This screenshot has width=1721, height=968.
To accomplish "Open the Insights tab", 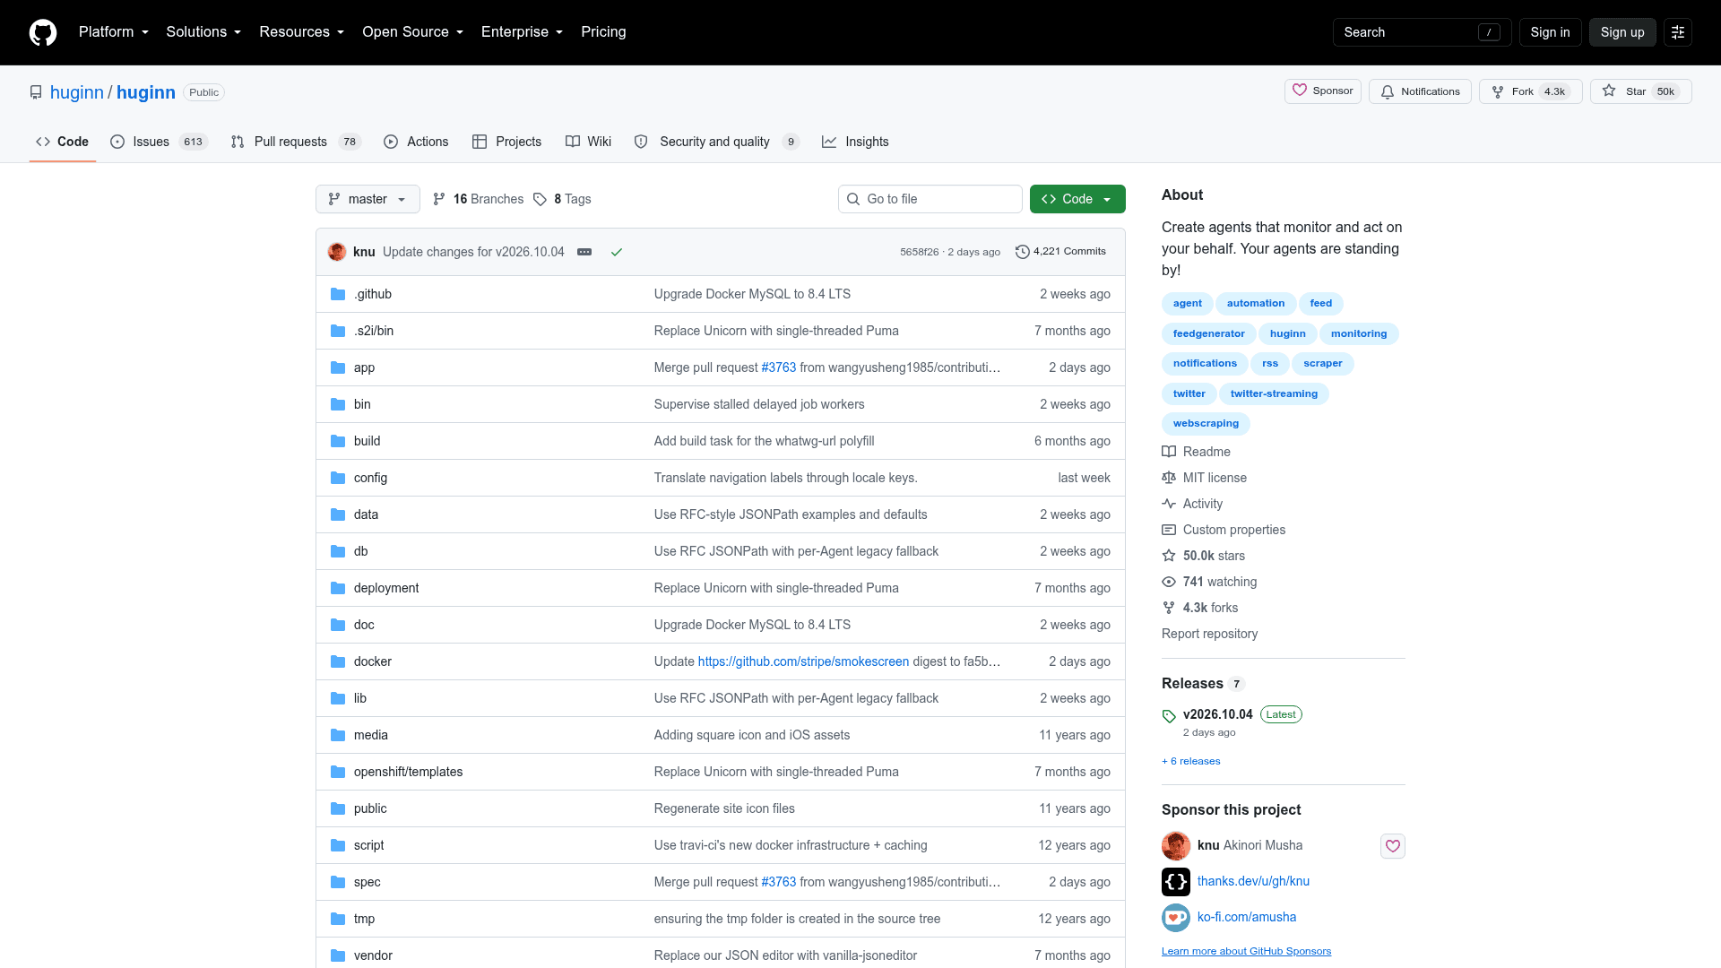I will tap(855, 142).
